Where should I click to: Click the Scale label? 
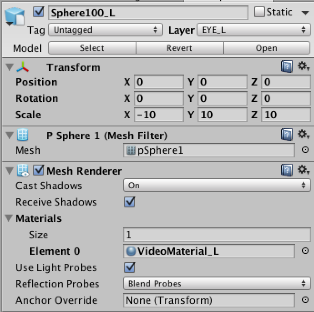[x=28, y=115]
